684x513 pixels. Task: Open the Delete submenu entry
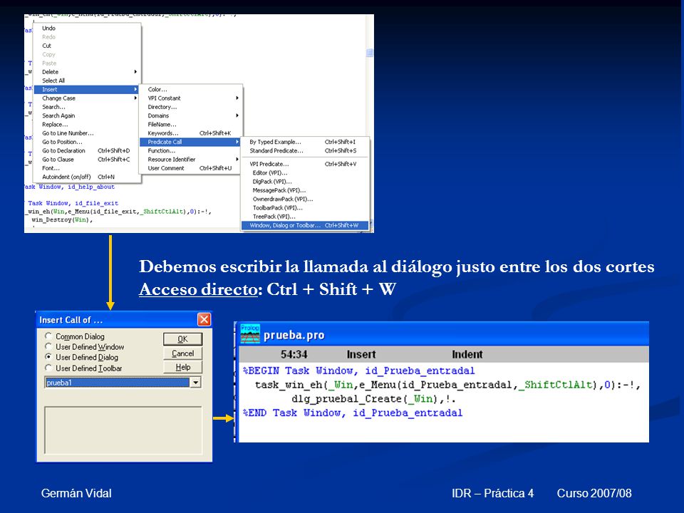click(87, 71)
